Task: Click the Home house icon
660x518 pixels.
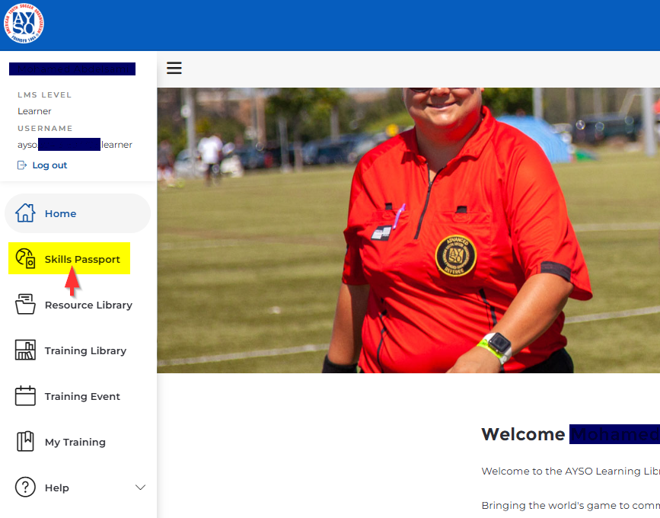Action: [25, 213]
